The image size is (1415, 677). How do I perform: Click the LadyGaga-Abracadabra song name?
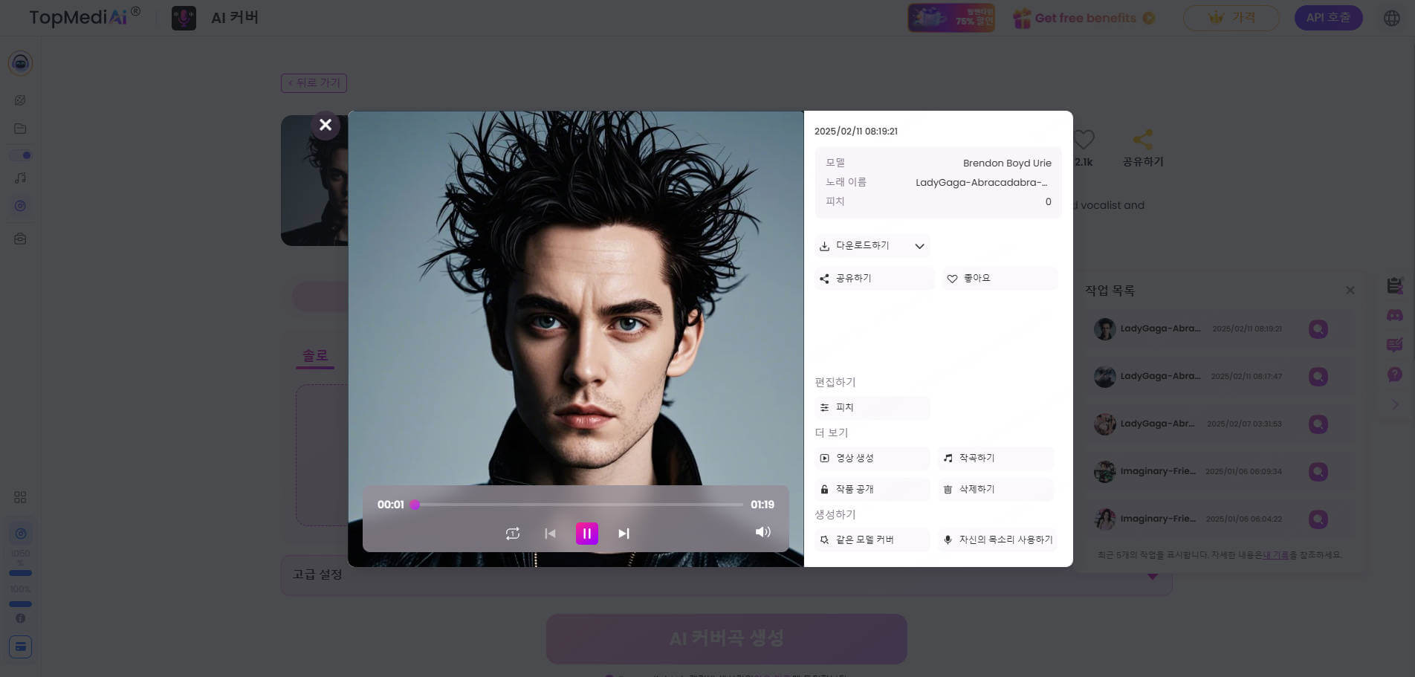tap(981, 183)
